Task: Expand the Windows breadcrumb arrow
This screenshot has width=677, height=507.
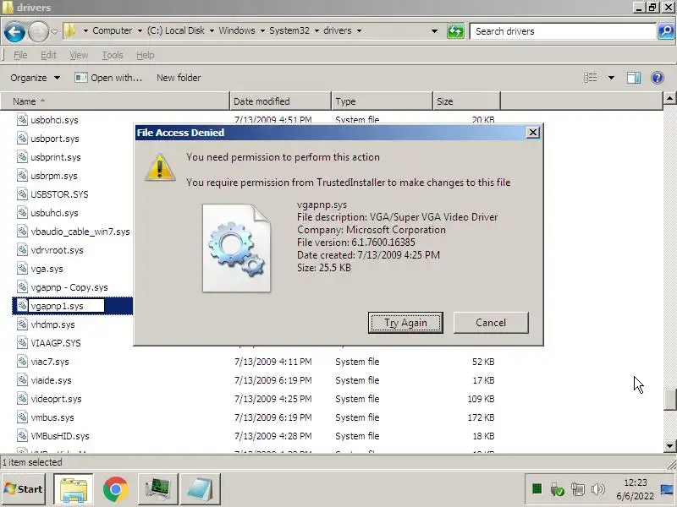Action: click(262, 31)
